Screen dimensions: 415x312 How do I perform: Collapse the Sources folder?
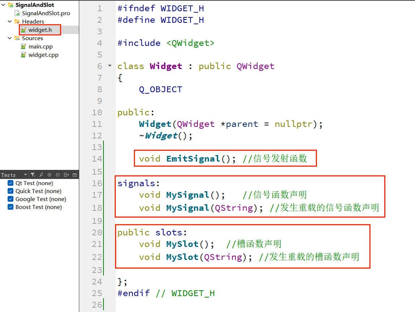(x=10, y=38)
